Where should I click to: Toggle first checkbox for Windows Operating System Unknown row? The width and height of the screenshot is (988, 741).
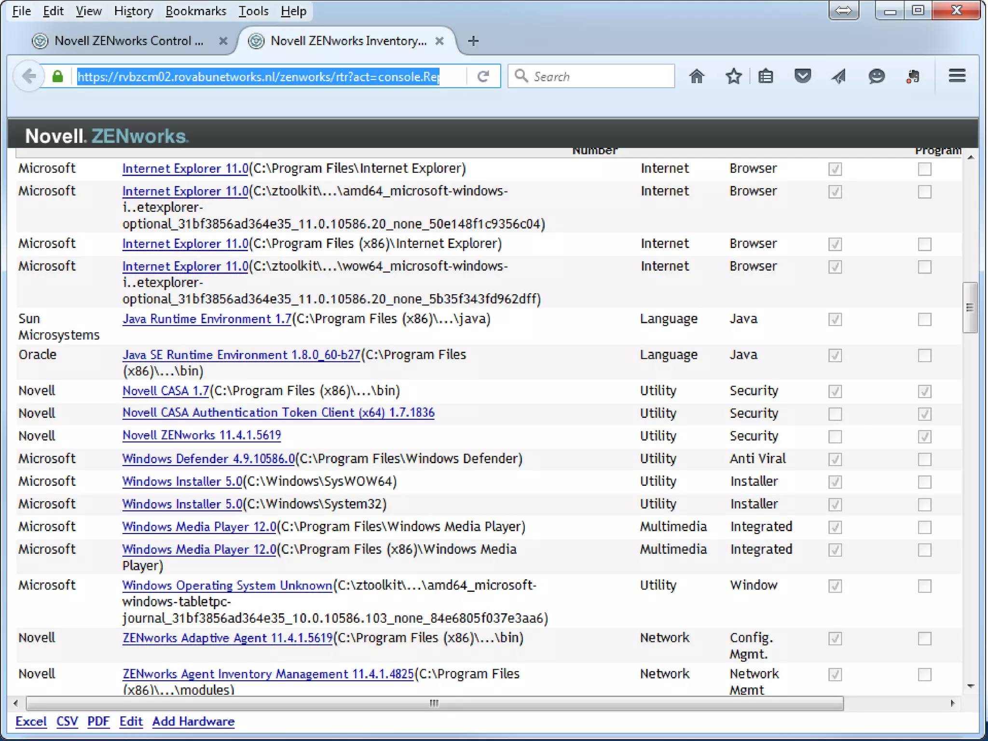point(835,586)
